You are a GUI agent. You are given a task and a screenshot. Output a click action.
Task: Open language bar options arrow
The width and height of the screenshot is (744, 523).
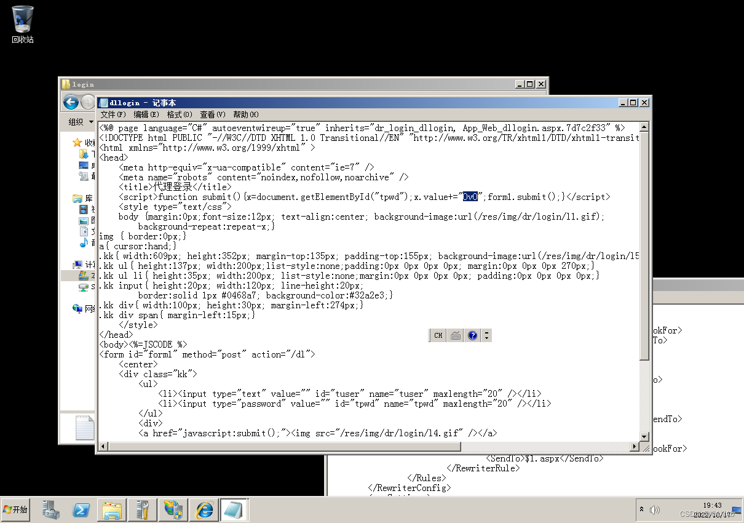(487, 335)
